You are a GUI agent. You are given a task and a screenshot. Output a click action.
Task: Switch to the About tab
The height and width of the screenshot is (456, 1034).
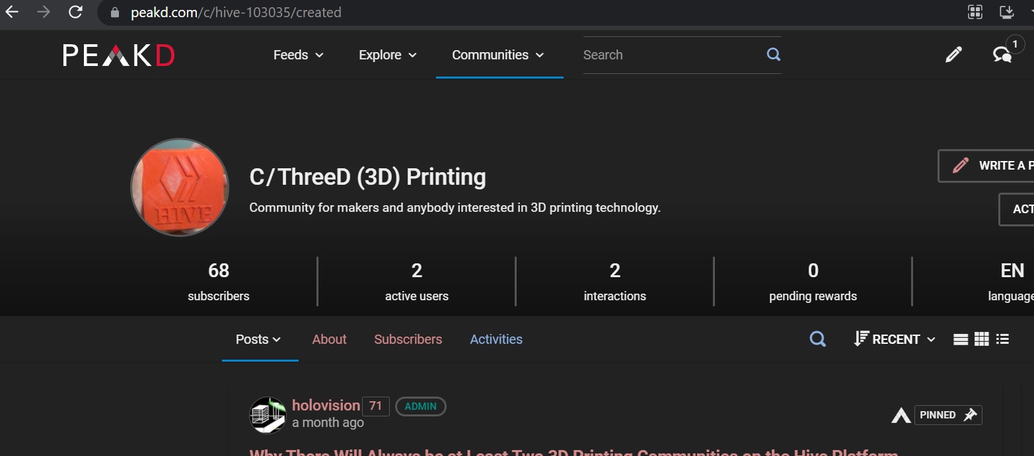click(329, 339)
